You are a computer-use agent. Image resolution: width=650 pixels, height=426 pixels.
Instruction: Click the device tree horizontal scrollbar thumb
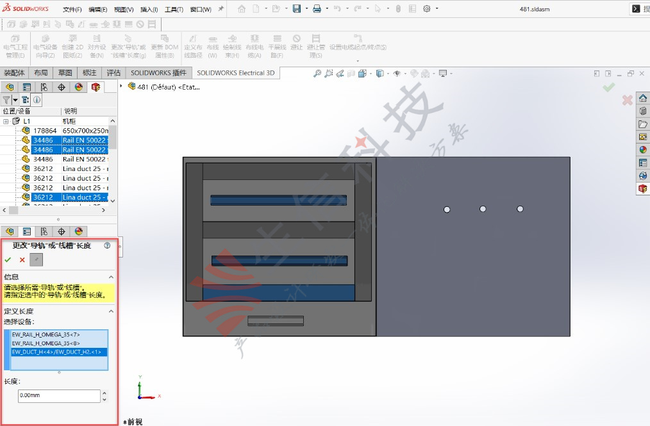pos(13,210)
